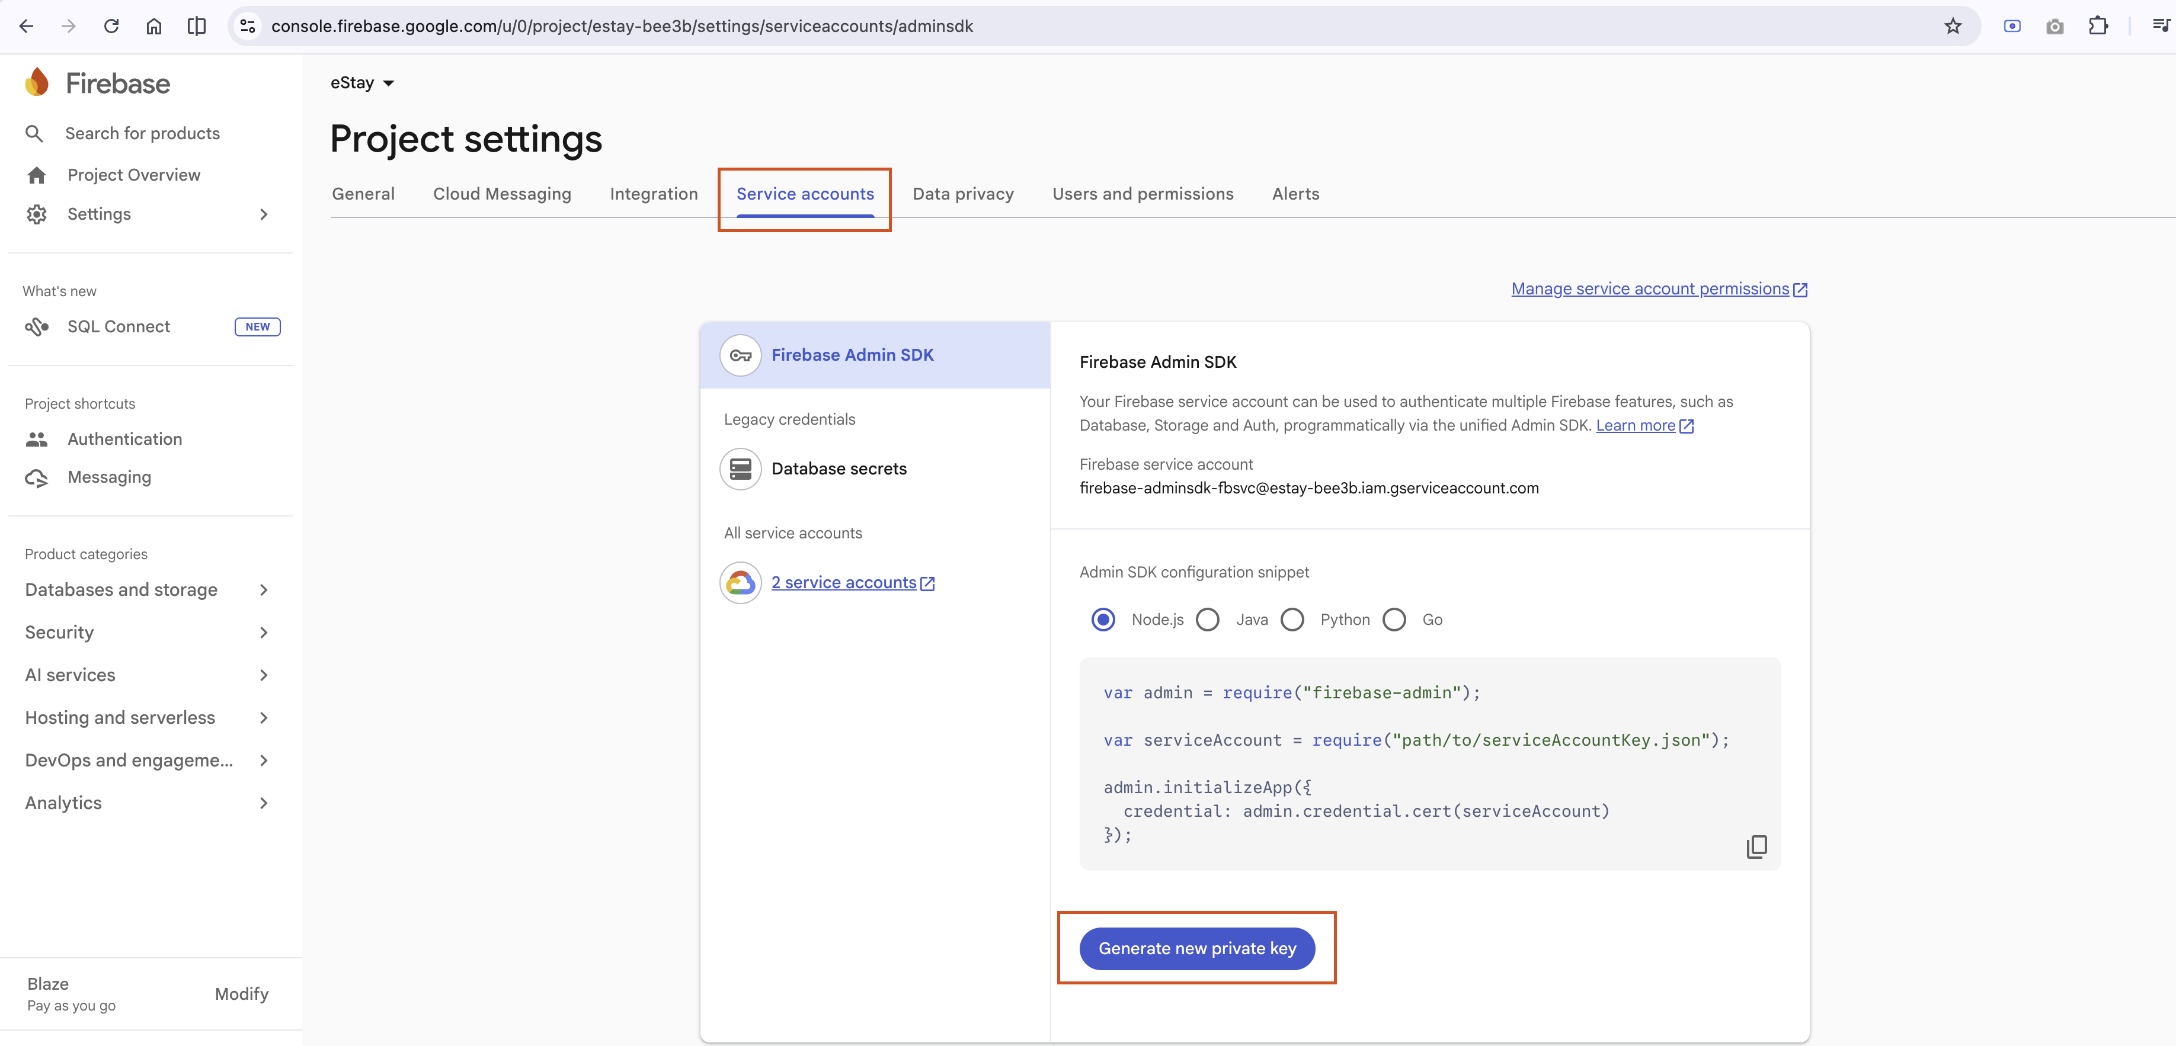Select the Java radio button

click(1208, 620)
